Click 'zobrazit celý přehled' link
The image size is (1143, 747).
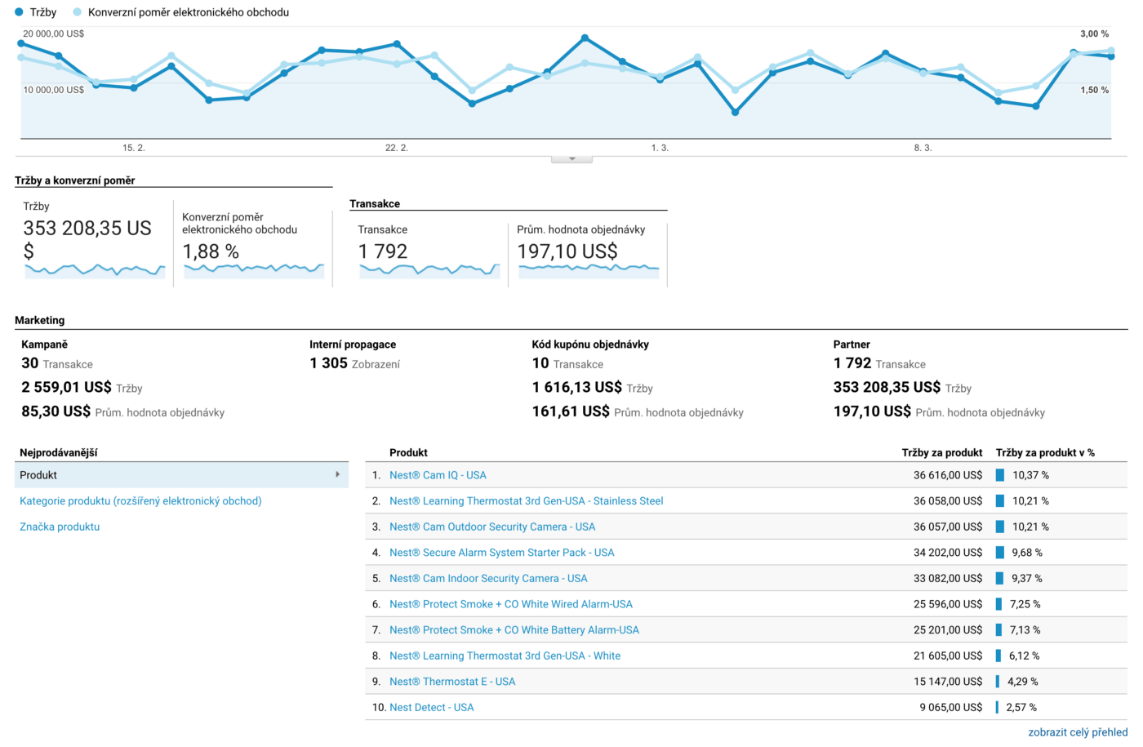click(x=1078, y=732)
